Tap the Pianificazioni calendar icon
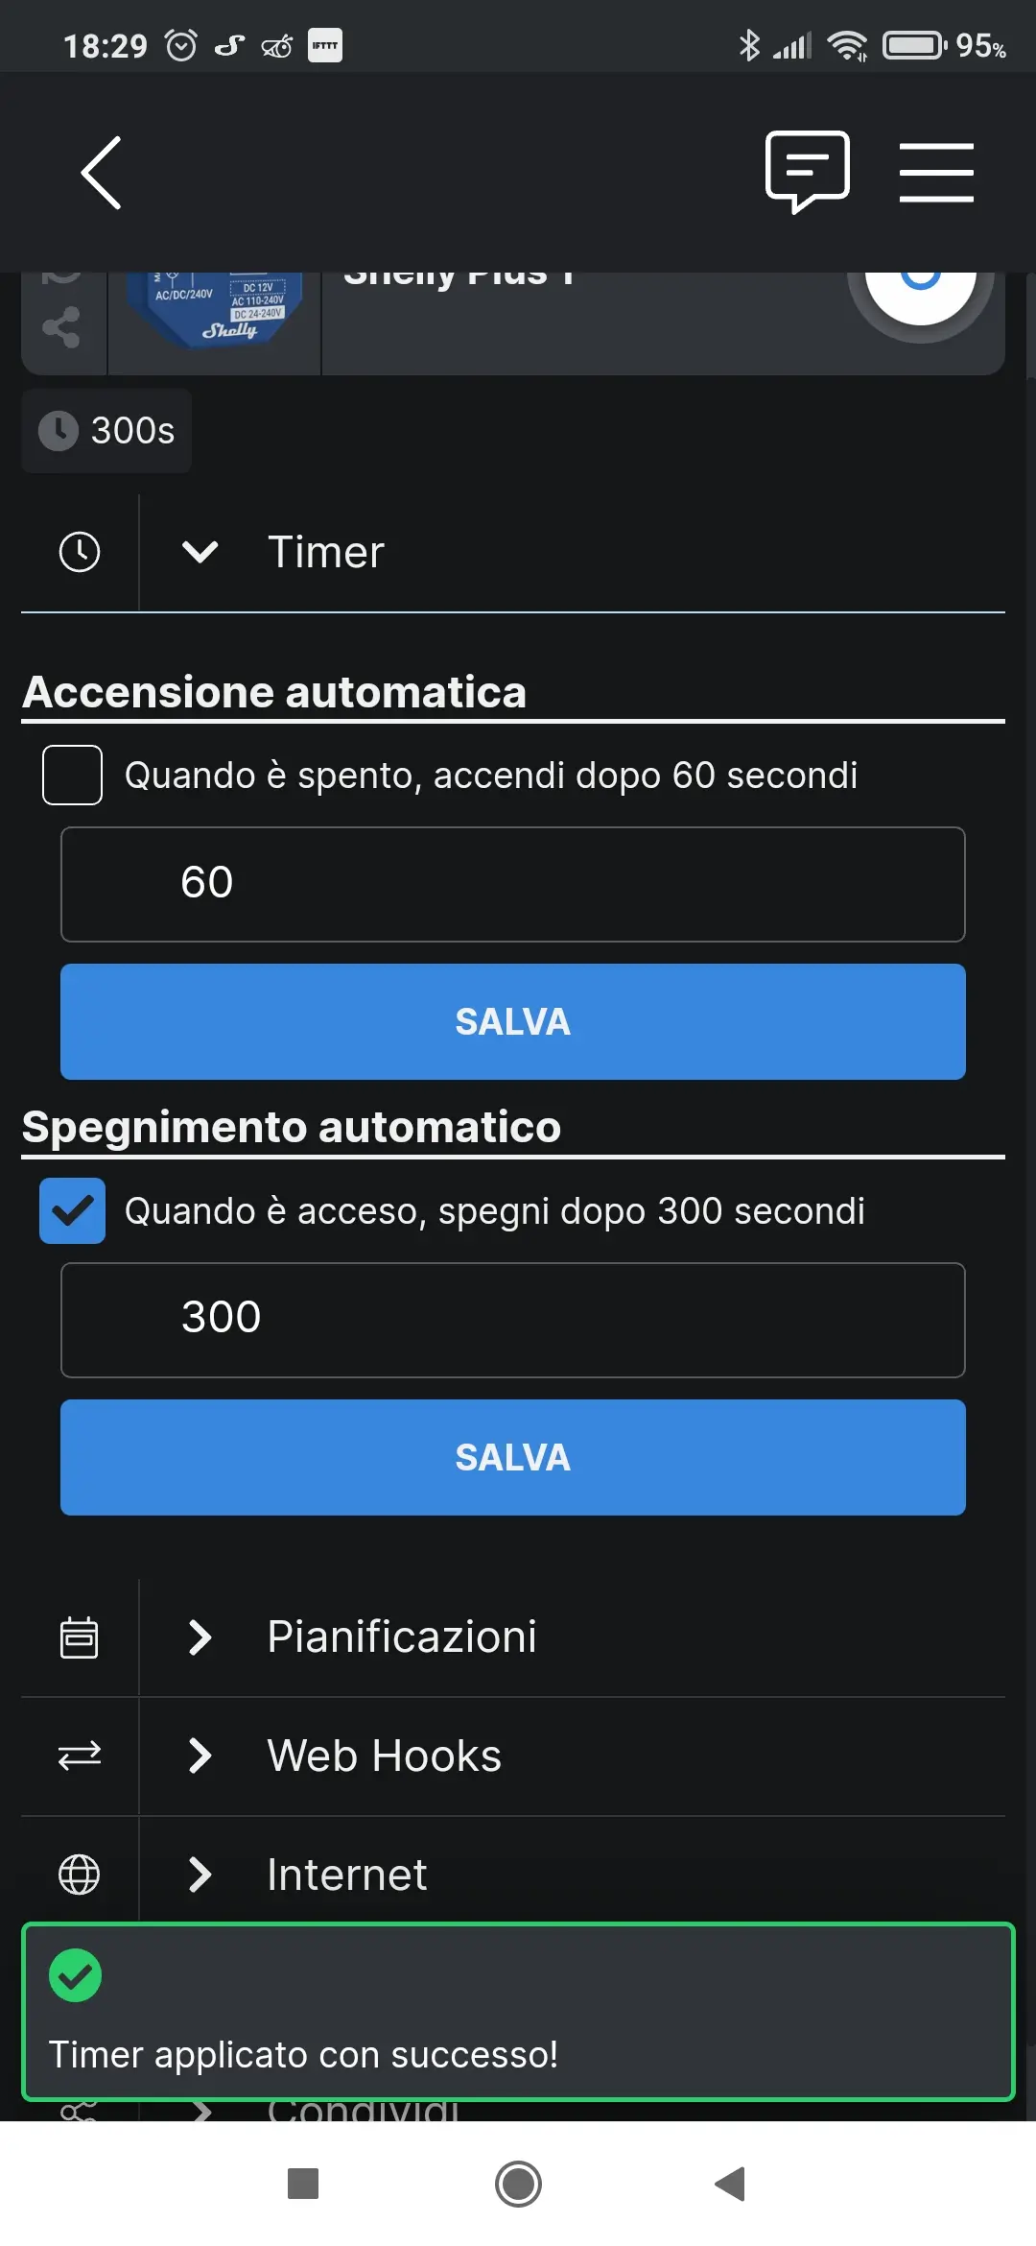Viewport: 1036px width, 2246px height. [x=80, y=1637]
